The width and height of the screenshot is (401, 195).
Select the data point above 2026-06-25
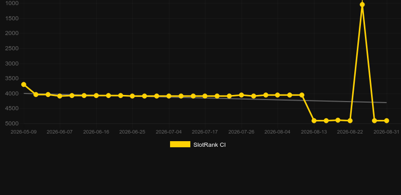(132, 96)
